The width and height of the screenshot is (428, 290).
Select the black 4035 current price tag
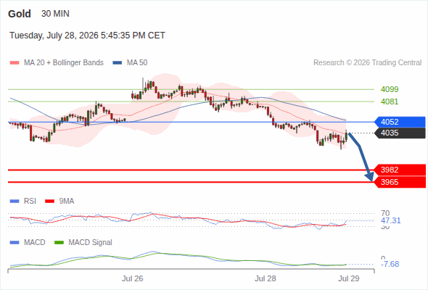(x=400, y=133)
